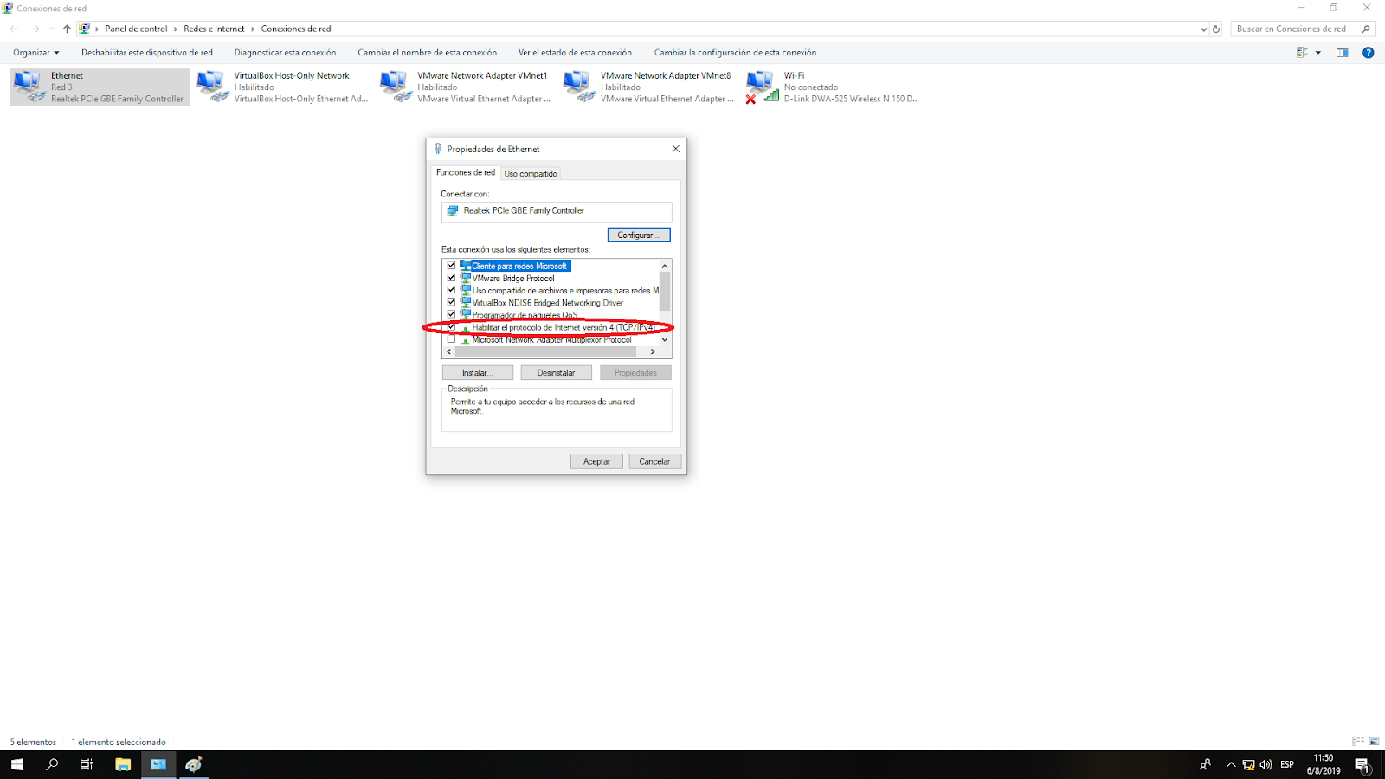Click Diagnosticar esta conexión in the toolbar
1385x779 pixels.
pos(285,52)
